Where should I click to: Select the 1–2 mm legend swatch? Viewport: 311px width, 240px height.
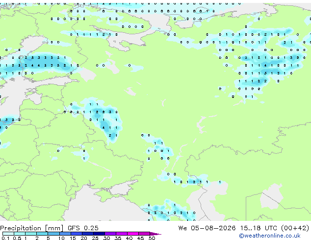tap(31, 234)
